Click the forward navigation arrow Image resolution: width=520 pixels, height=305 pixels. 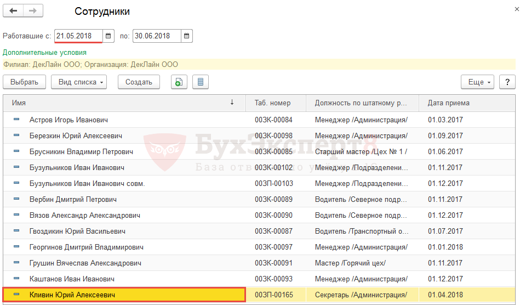point(33,11)
